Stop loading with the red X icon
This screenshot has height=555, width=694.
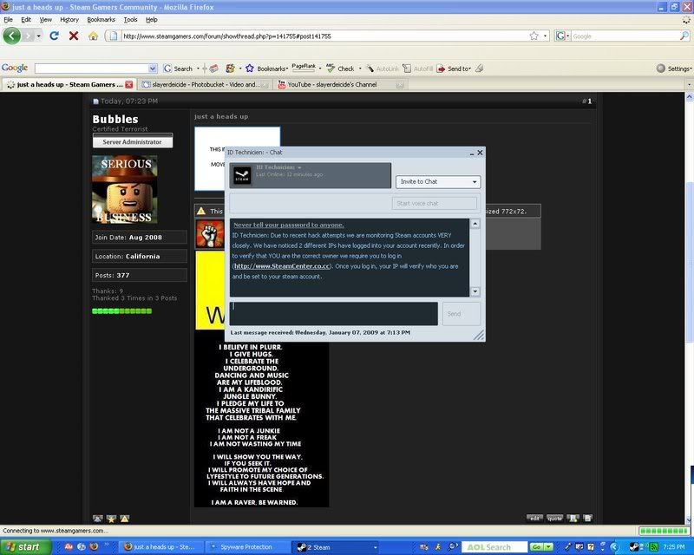point(74,36)
